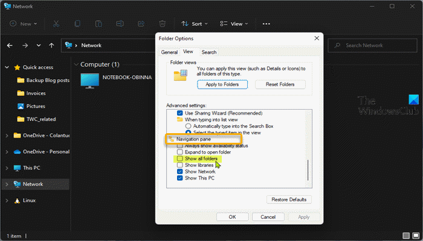423x241 pixels.
Task: Toggle the Show libraries checkbox
Action: click(x=179, y=165)
